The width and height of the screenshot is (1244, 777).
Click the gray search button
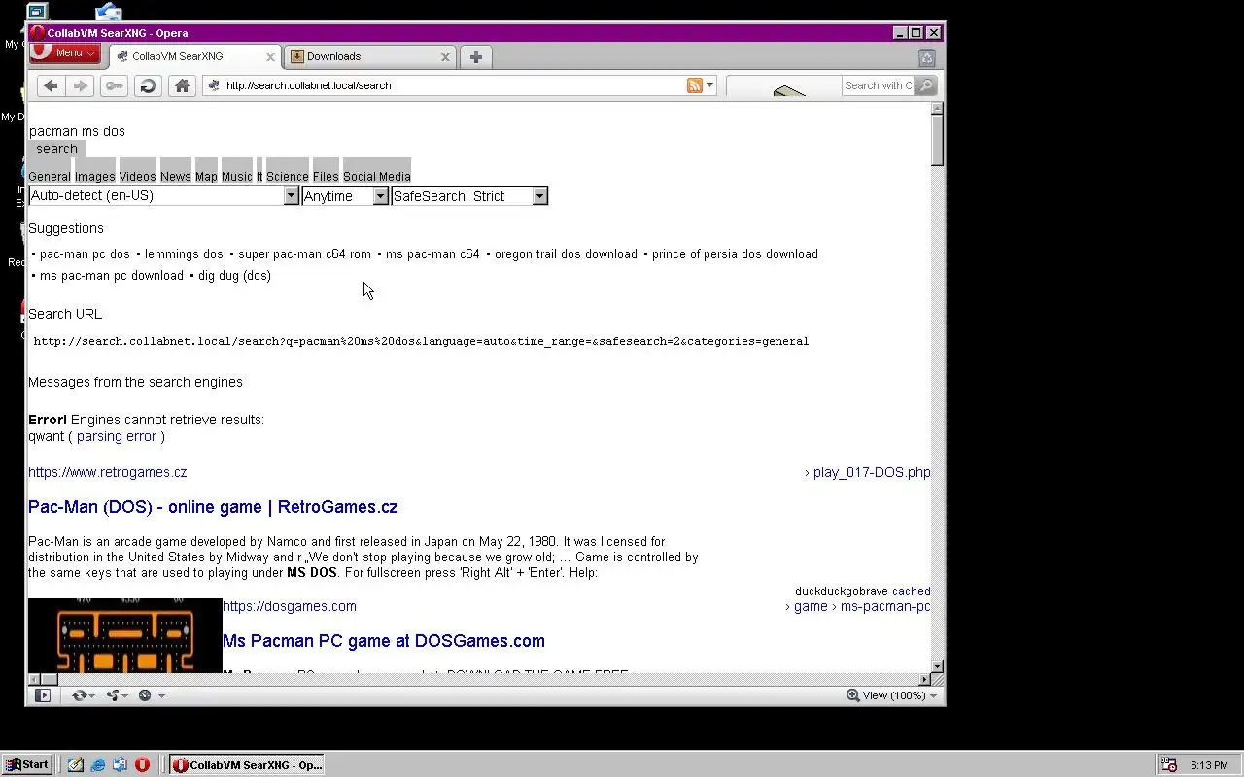coord(56,150)
